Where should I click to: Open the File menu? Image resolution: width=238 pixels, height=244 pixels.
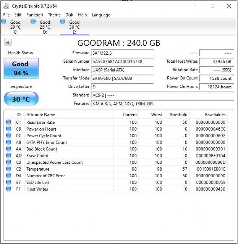pyautogui.click(x=6, y=15)
